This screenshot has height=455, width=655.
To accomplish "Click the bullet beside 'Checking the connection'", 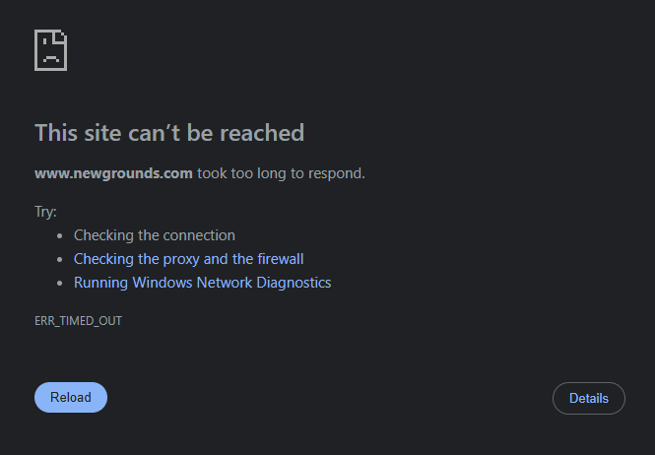I will (x=60, y=236).
